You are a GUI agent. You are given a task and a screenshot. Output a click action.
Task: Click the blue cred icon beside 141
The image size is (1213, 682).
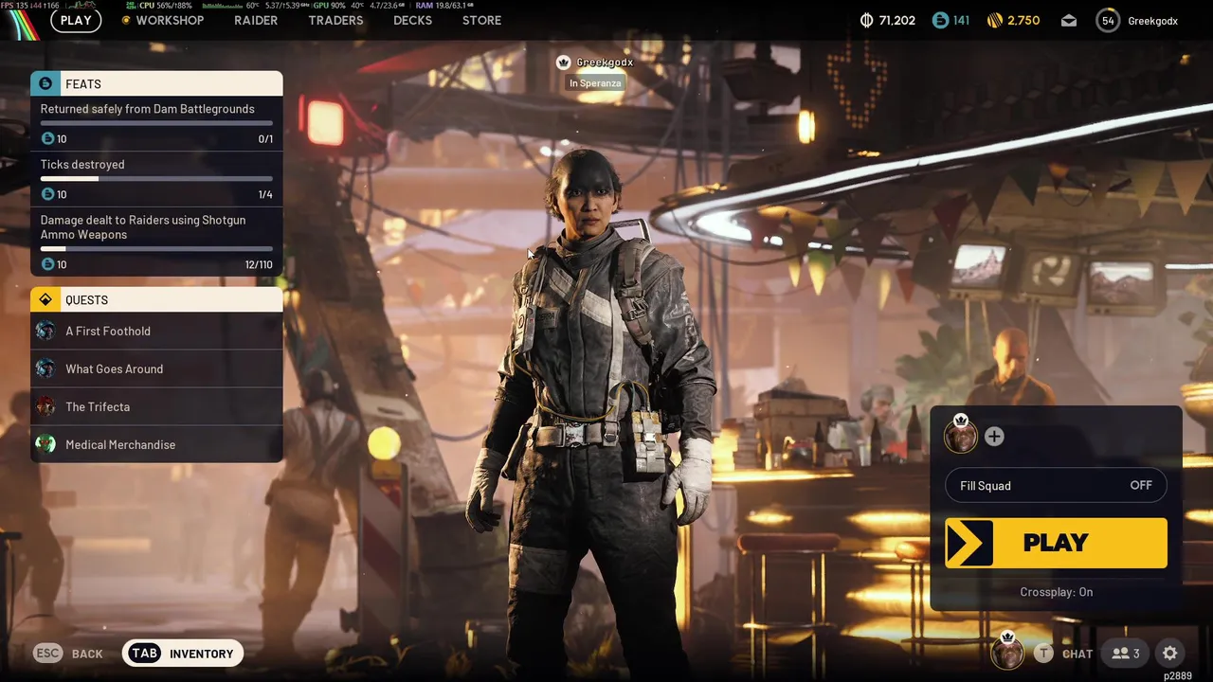pyautogui.click(x=940, y=20)
